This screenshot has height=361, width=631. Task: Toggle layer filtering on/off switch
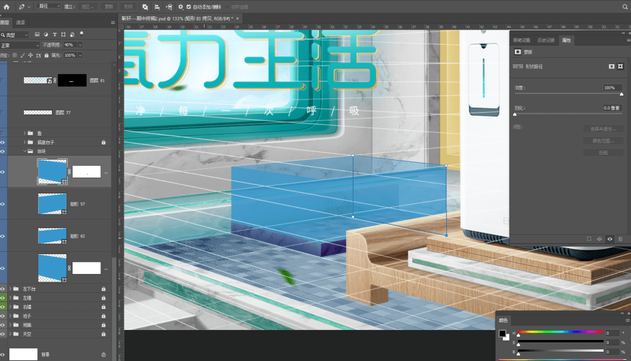click(x=82, y=34)
